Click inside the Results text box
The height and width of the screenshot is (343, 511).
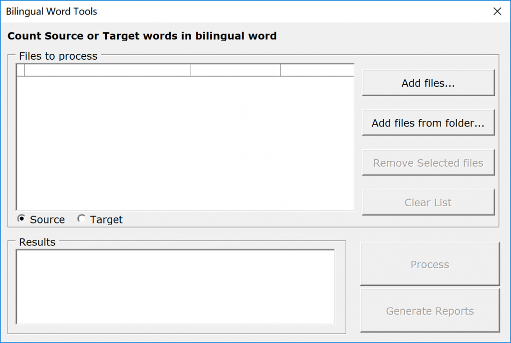(x=175, y=287)
